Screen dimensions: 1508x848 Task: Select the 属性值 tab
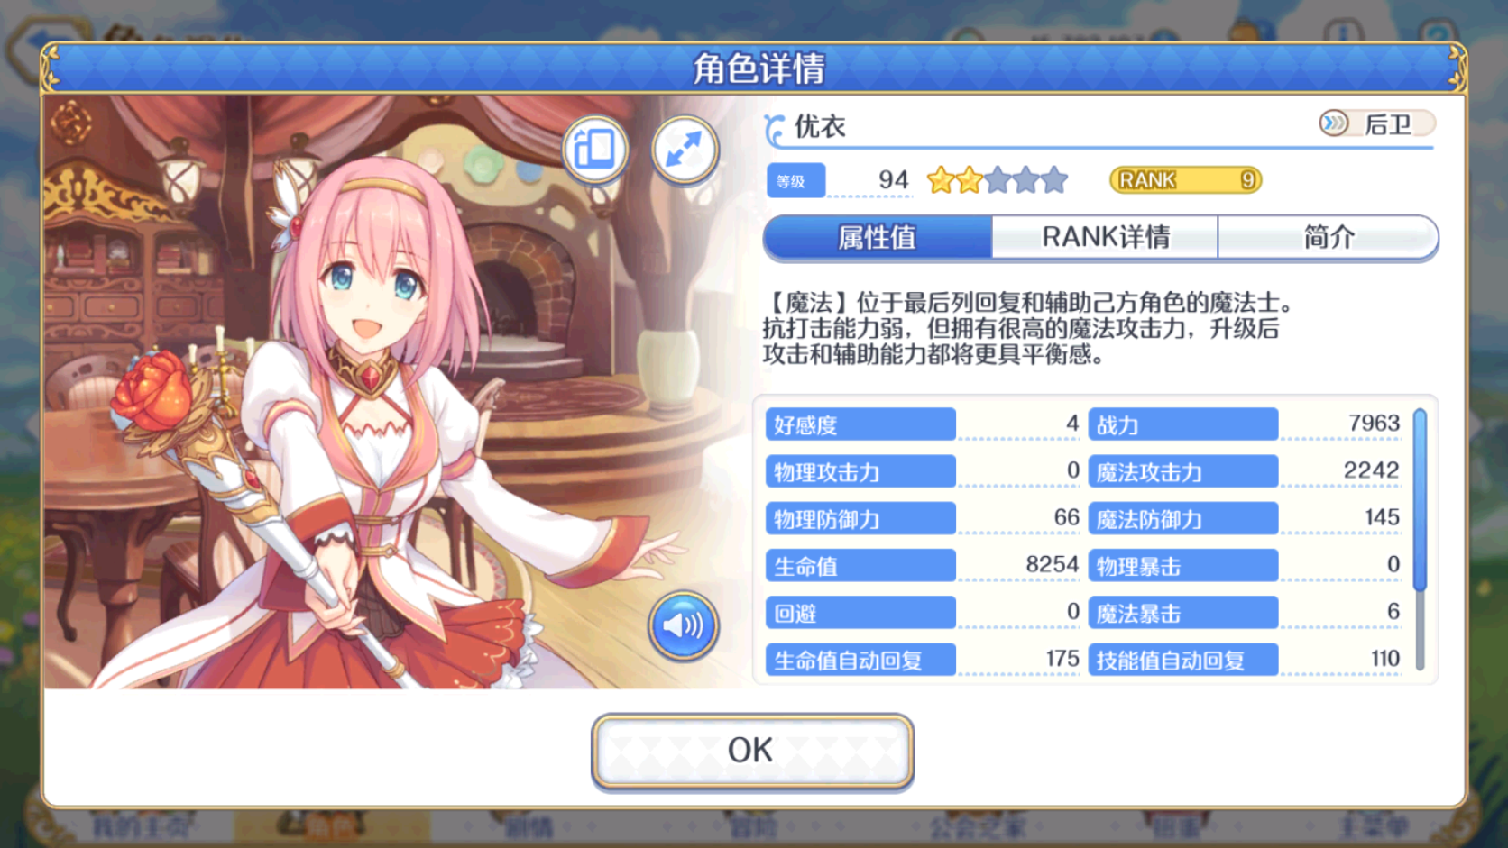point(878,237)
